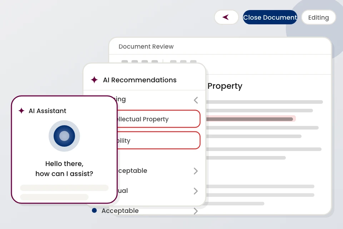Click the AI Assistant title
Image resolution: width=343 pixels, height=229 pixels.
[48, 111]
